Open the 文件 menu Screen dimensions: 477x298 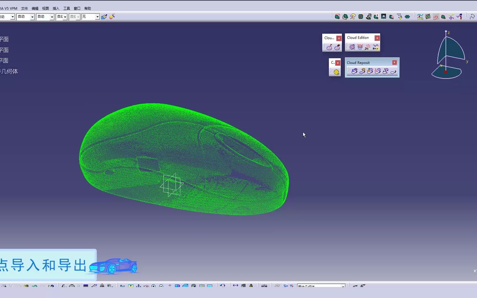click(25, 9)
